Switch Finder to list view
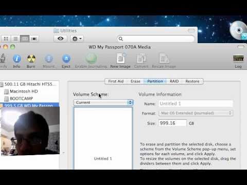 tap(15, 39)
